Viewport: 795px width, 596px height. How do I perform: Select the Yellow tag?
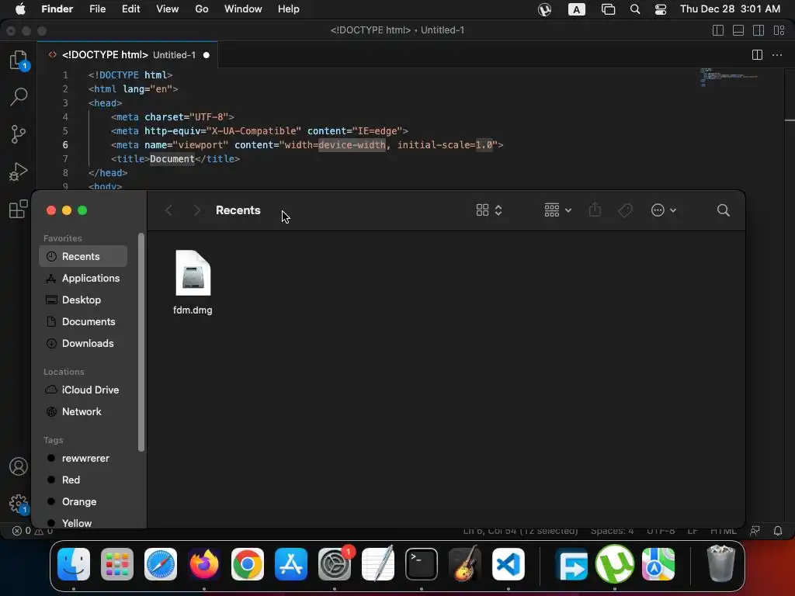[x=83, y=523]
